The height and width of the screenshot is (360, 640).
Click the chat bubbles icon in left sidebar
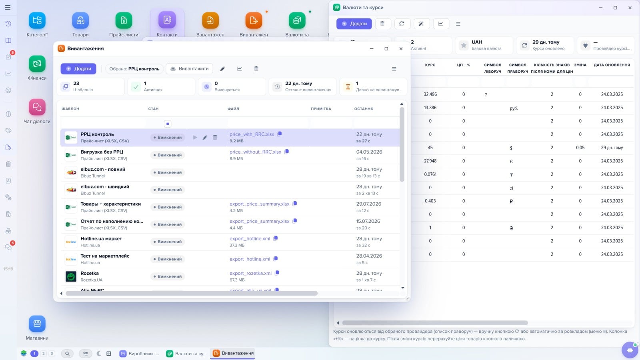(8, 247)
